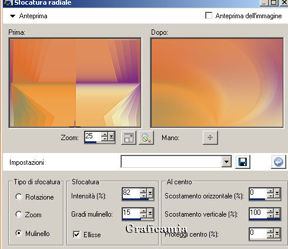Screen dimensions: 288x249
Task: Collapse the Anteprima section triangle
Action: [13, 16]
